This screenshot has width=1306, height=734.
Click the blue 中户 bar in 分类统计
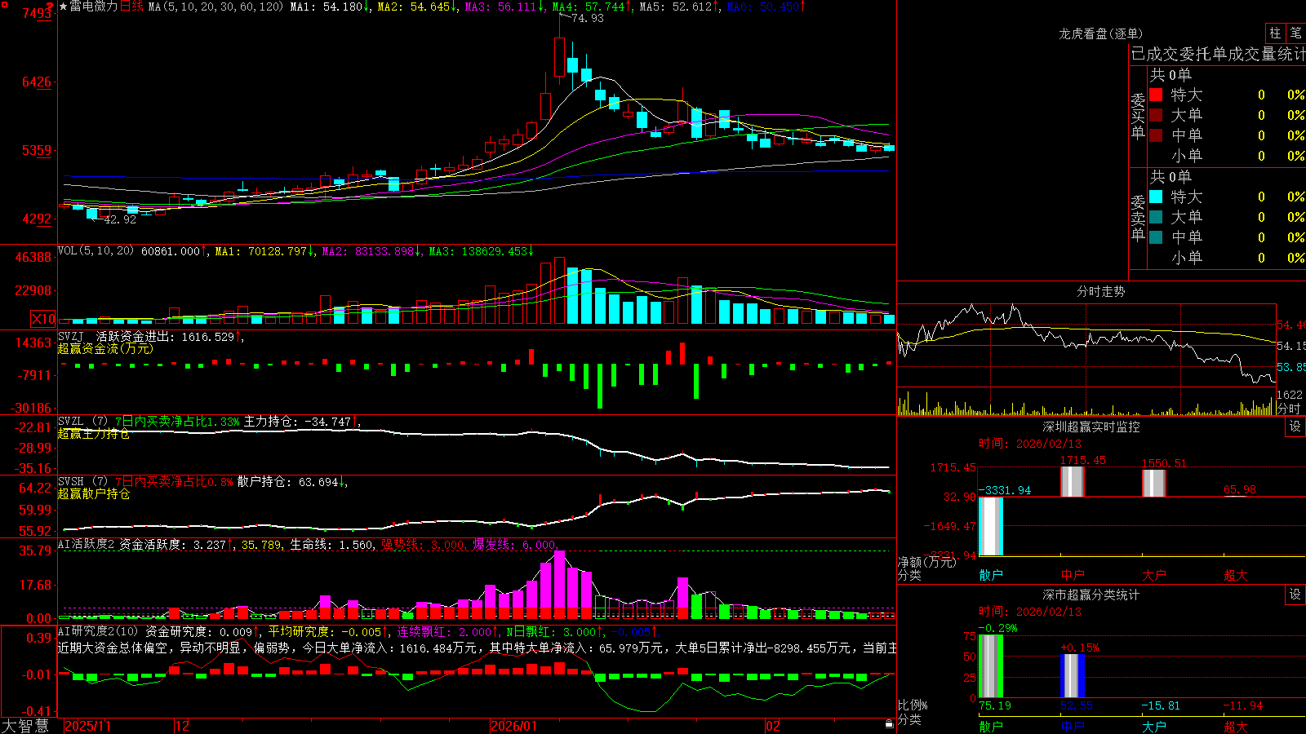pyautogui.click(x=1073, y=676)
